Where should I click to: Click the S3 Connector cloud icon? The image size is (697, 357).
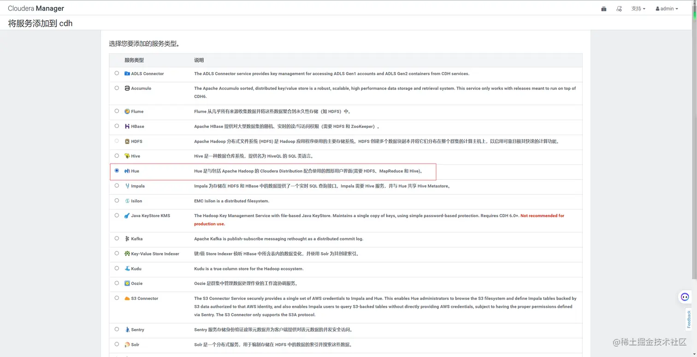click(127, 298)
